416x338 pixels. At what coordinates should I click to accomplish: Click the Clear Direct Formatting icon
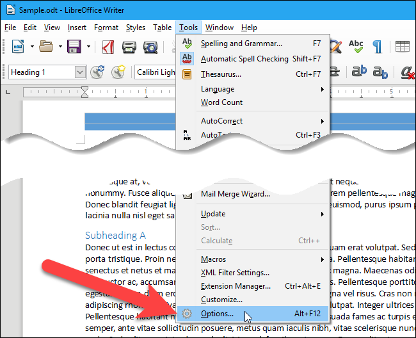click(408, 72)
